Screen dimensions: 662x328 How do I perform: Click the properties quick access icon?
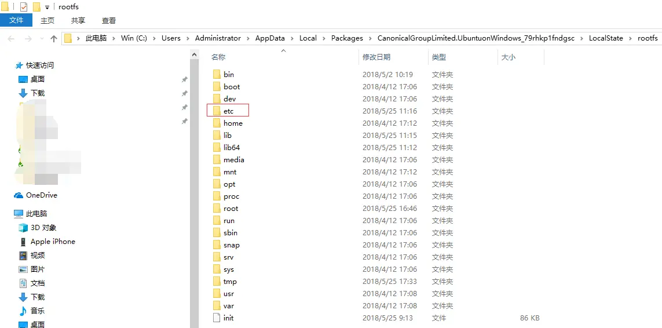coord(24,7)
